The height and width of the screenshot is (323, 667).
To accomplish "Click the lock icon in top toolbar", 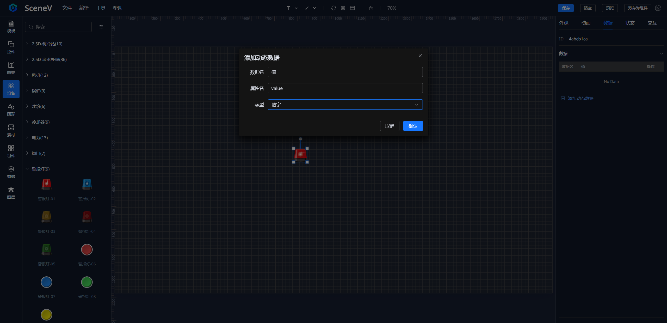I will click(x=371, y=8).
